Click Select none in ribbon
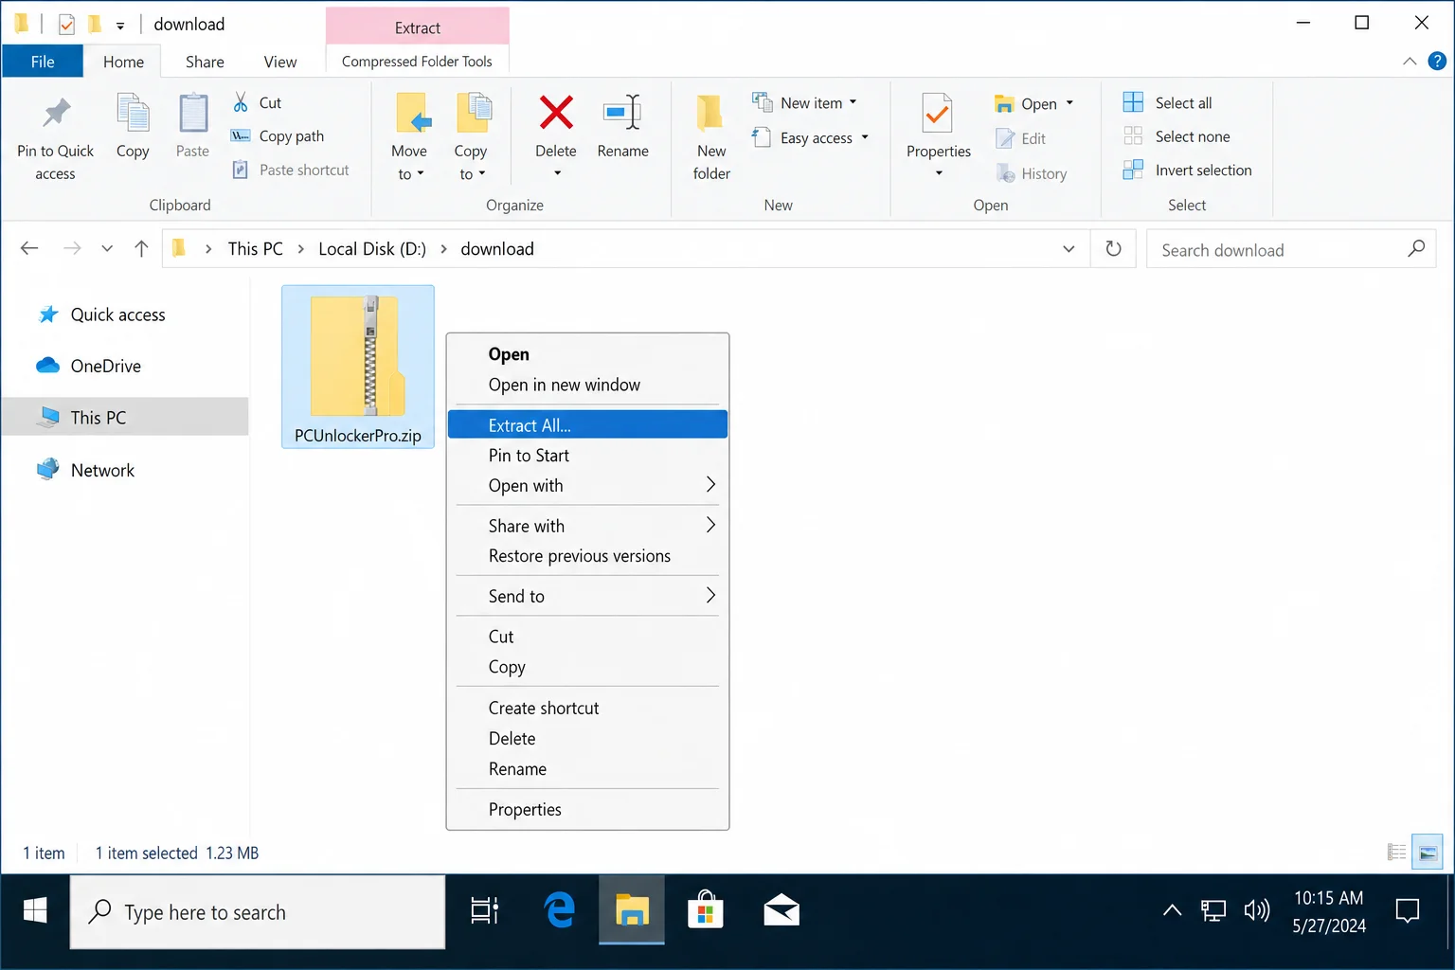 [1177, 136]
